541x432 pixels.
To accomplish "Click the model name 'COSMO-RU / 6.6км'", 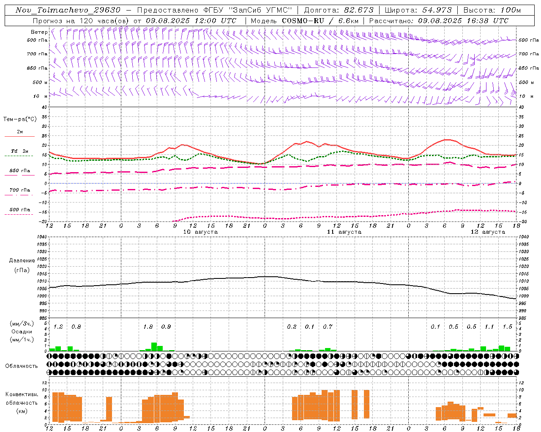I will [x=320, y=21].
